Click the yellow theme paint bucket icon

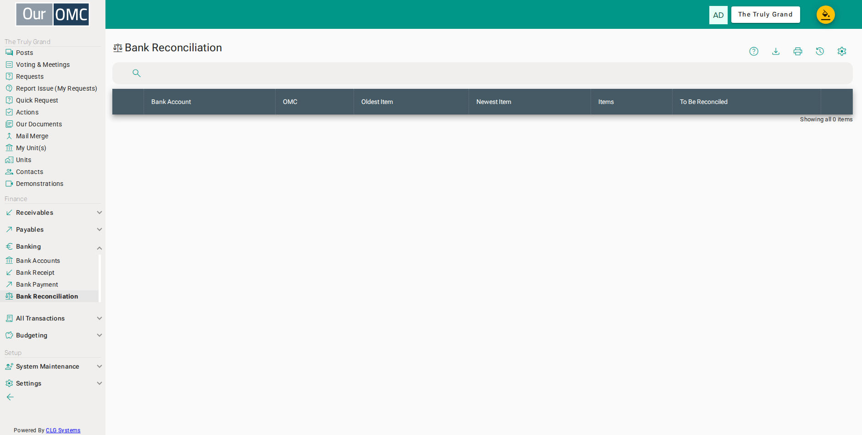pos(826,15)
